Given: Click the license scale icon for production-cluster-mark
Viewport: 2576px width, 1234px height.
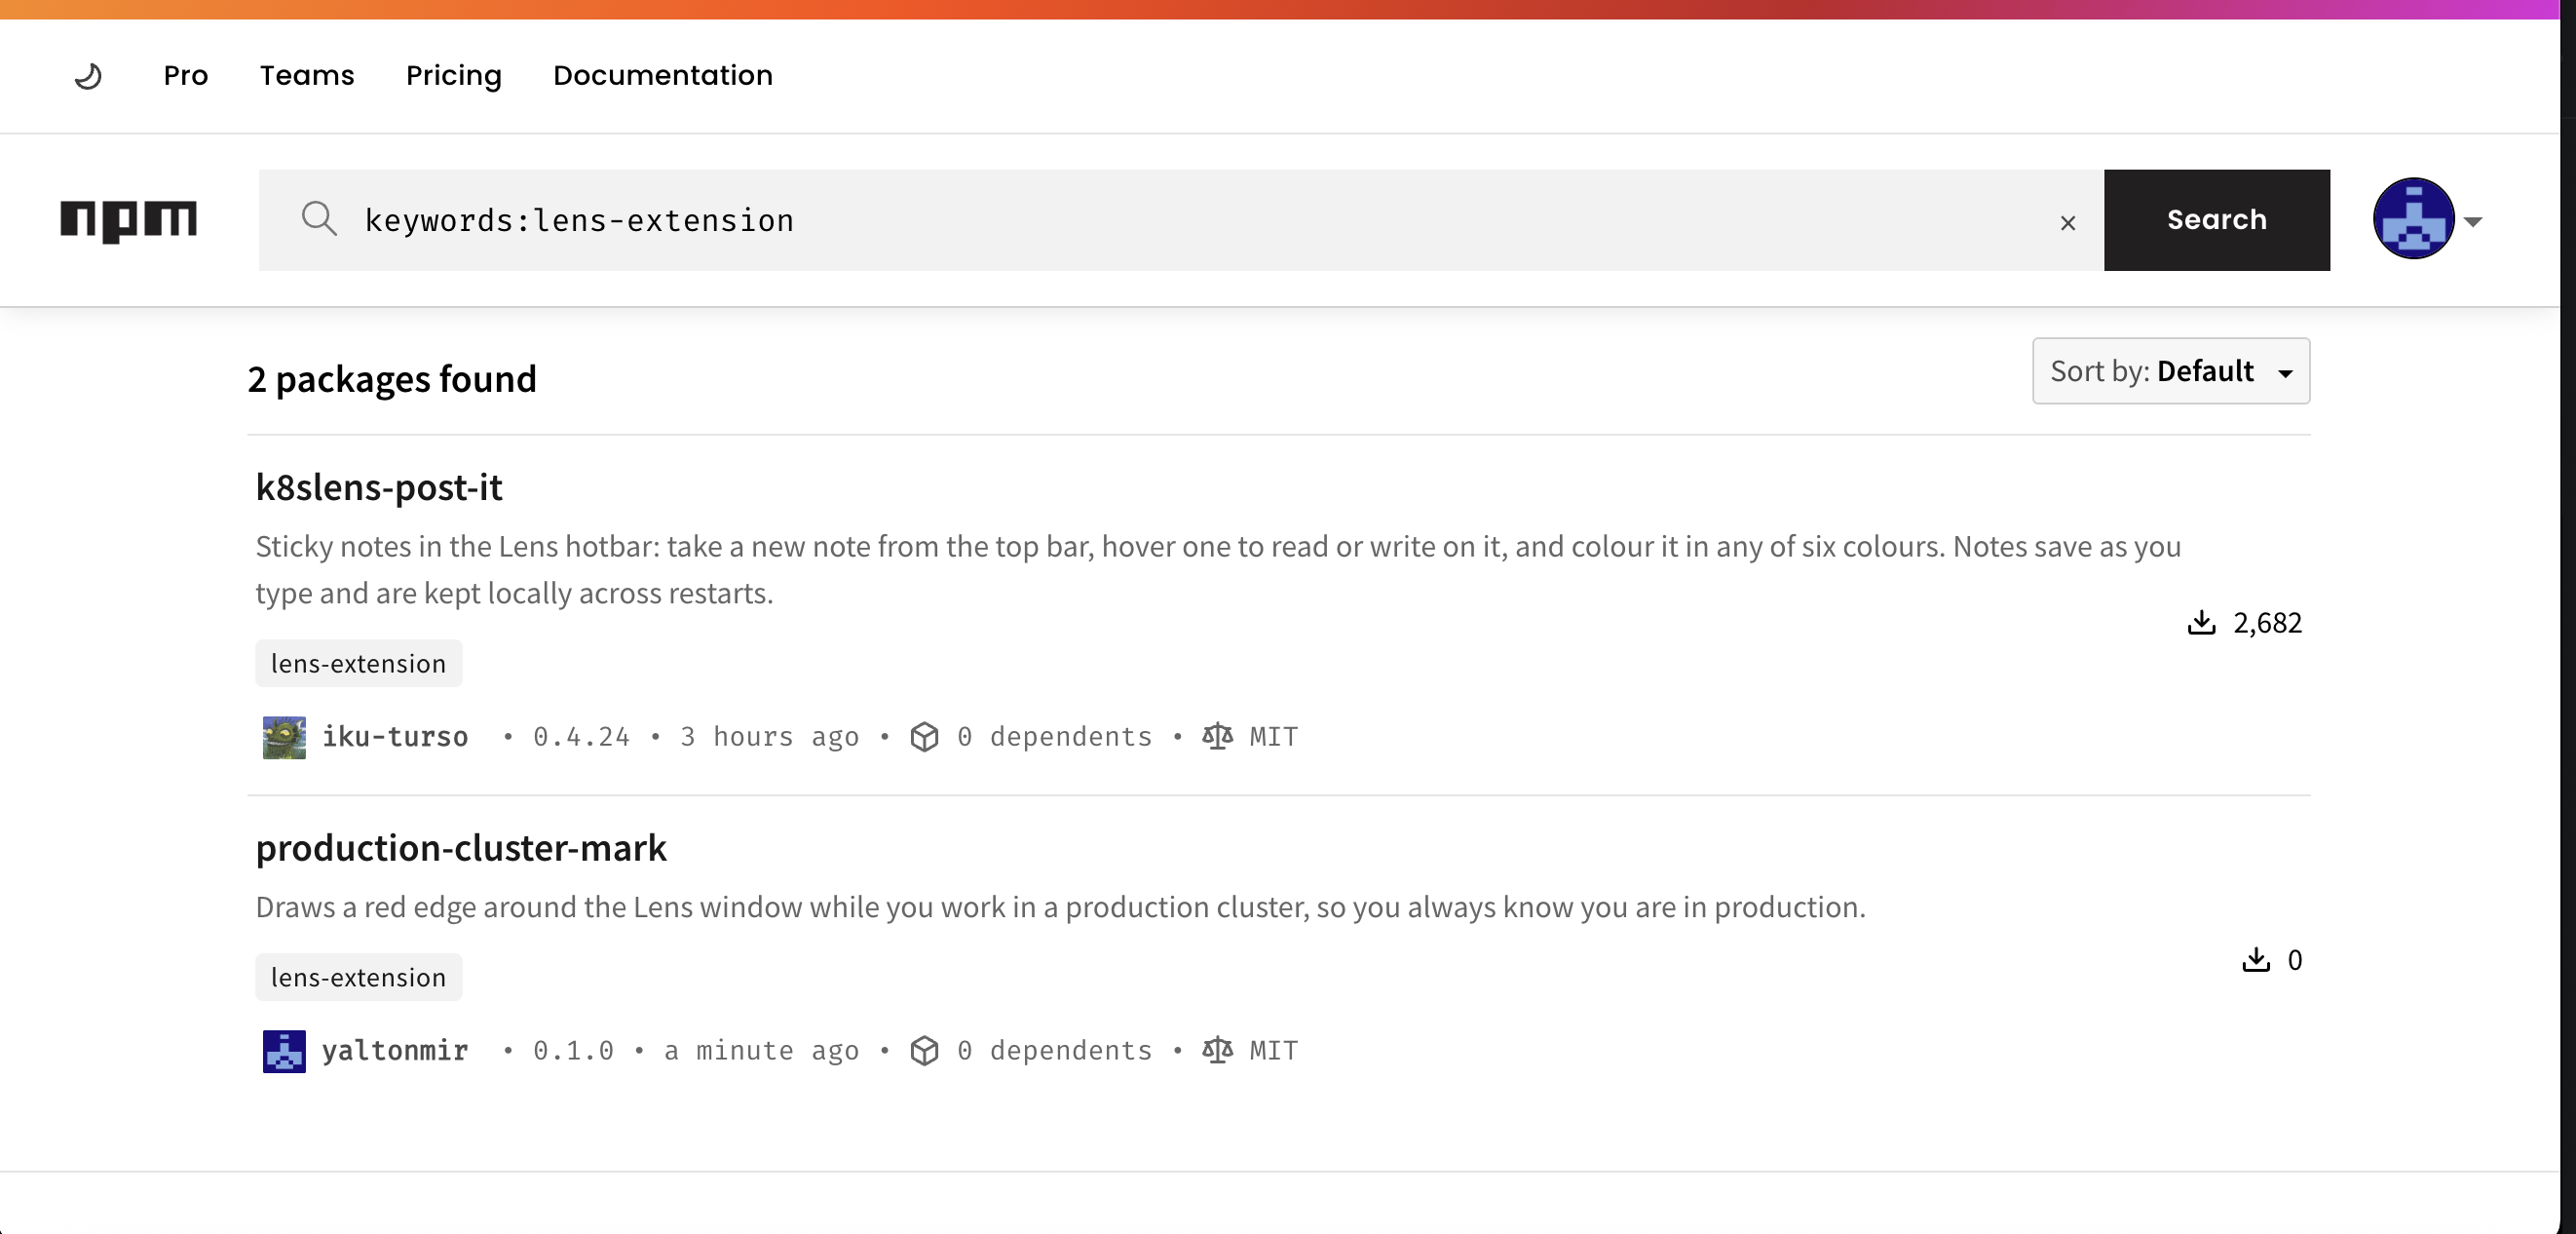Looking at the screenshot, I should 1217,1051.
